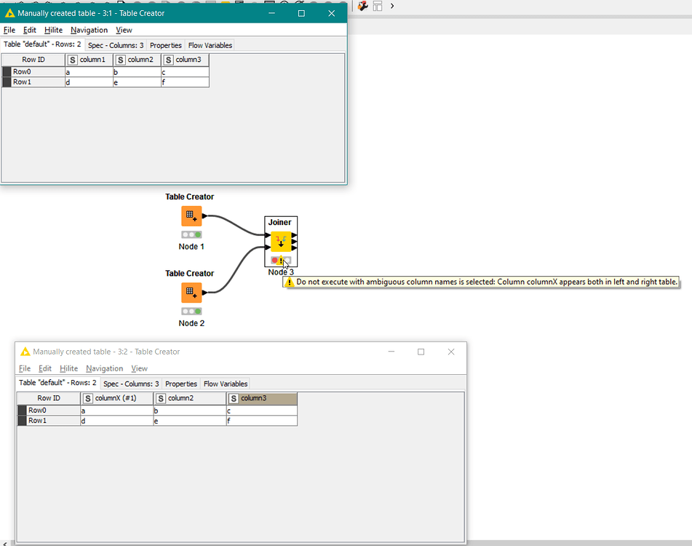
Task: Switch to Spec - Columns: 3 tab in 3:1 window
Action: coord(116,45)
